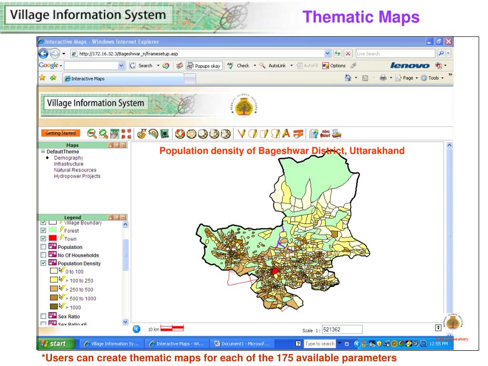Open the recent pages dropdown beside Forward

64,53
